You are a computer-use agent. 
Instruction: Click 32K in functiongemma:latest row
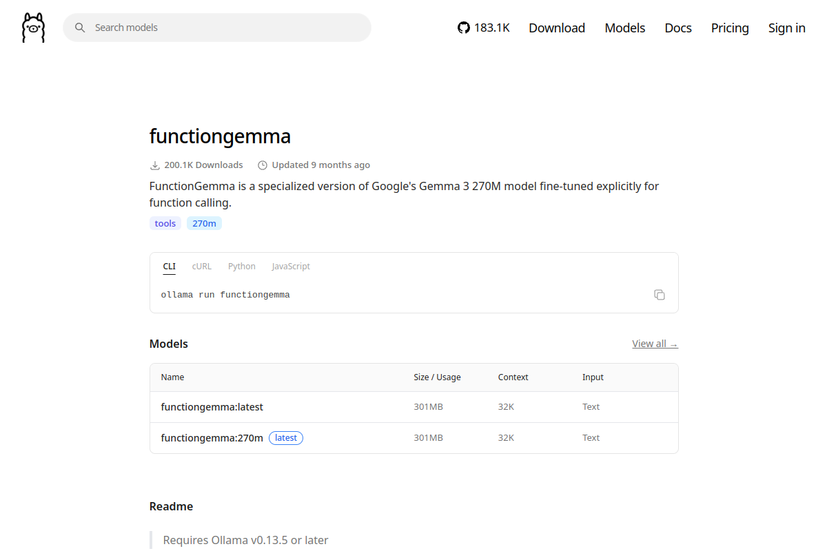click(x=506, y=407)
